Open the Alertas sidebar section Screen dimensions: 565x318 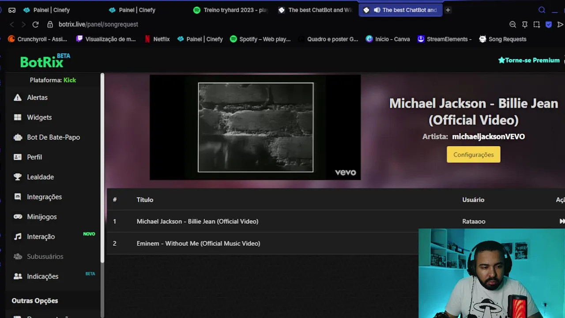[37, 98]
